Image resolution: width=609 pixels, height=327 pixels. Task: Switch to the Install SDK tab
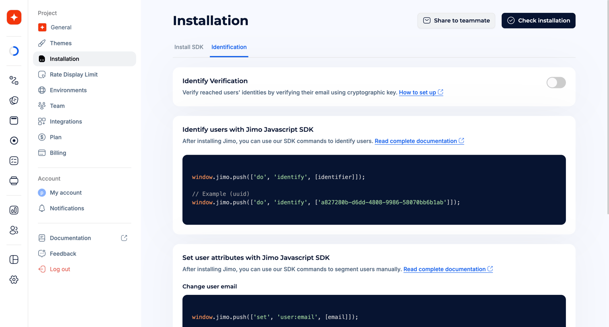click(x=189, y=47)
